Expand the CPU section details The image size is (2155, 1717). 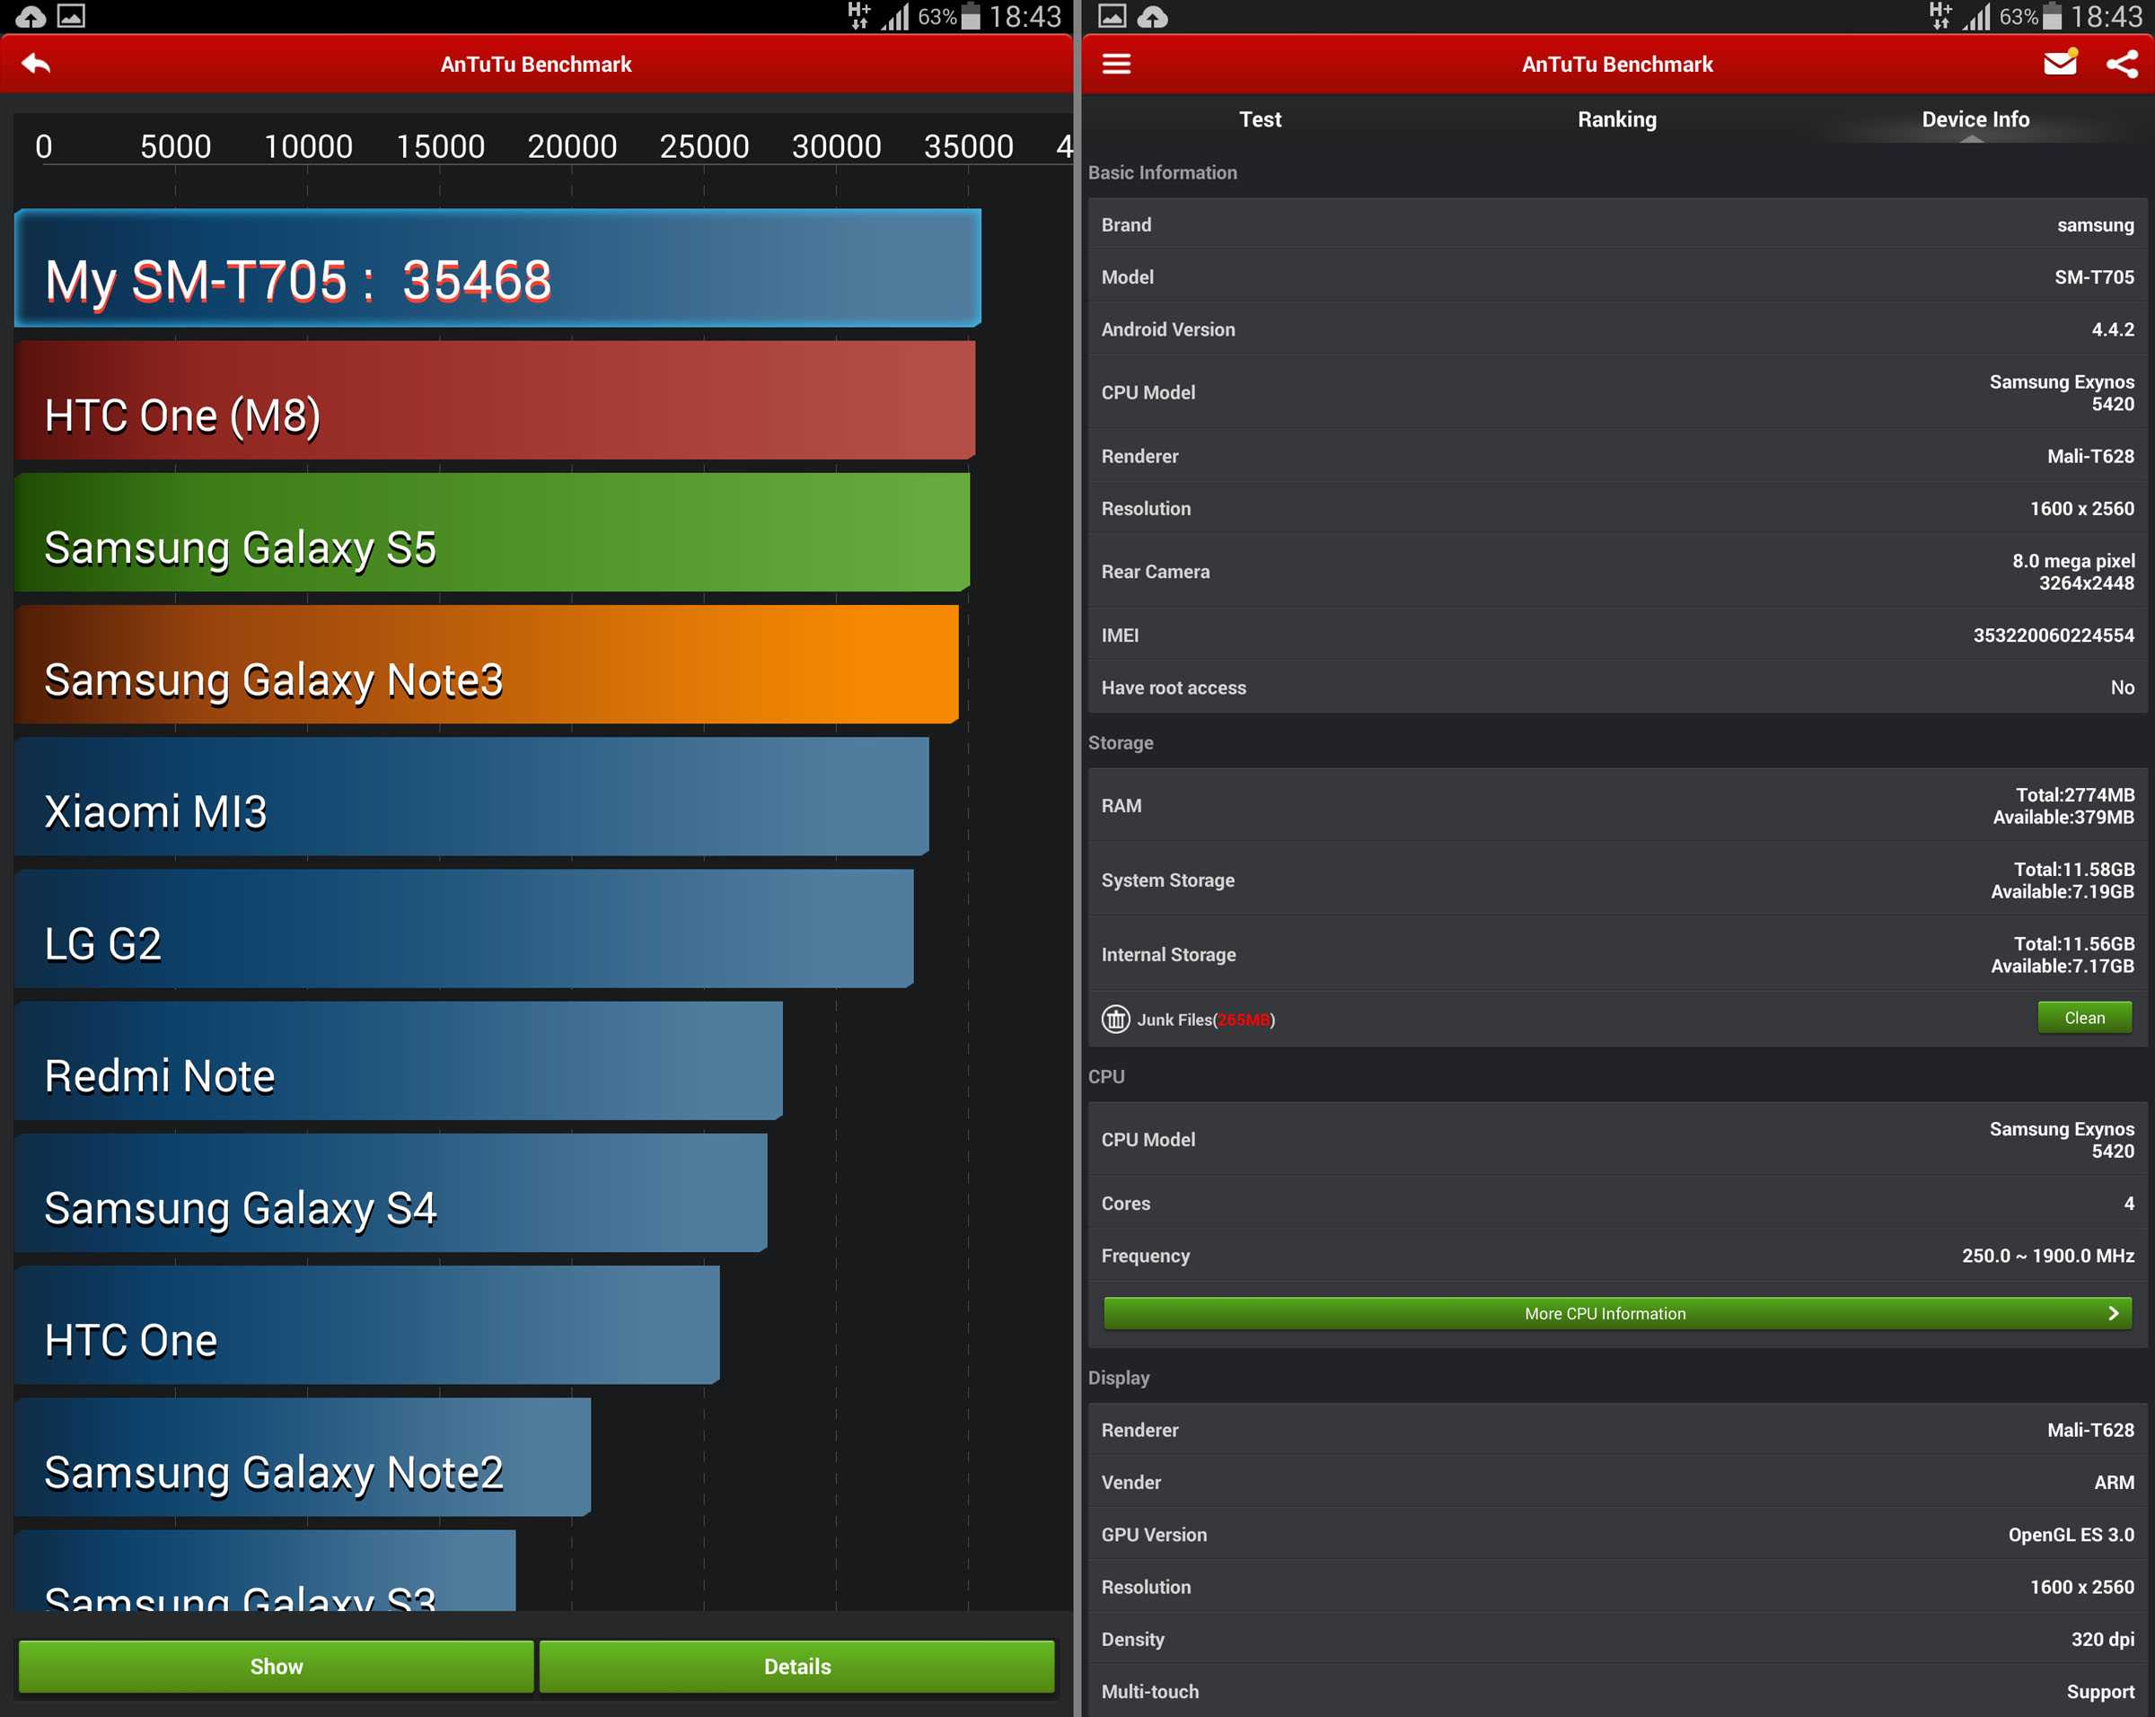click(1612, 1314)
